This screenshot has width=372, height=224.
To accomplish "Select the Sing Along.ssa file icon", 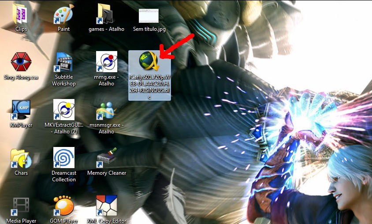I will [21, 62].
